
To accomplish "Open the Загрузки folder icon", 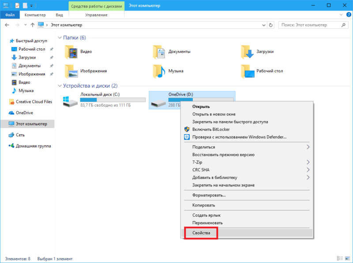I will coord(247,52).
